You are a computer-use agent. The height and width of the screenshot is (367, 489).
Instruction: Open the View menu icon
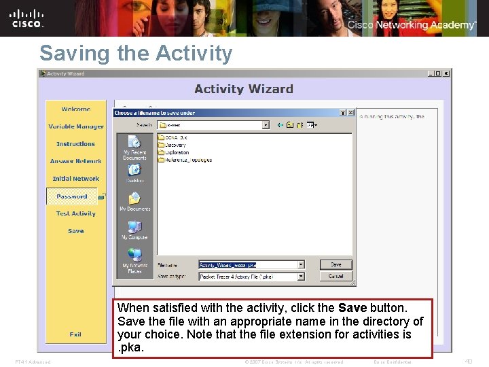(x=312, y=125)
